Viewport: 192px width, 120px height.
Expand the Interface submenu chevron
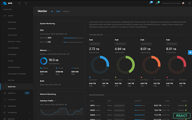tap(29, 112)
